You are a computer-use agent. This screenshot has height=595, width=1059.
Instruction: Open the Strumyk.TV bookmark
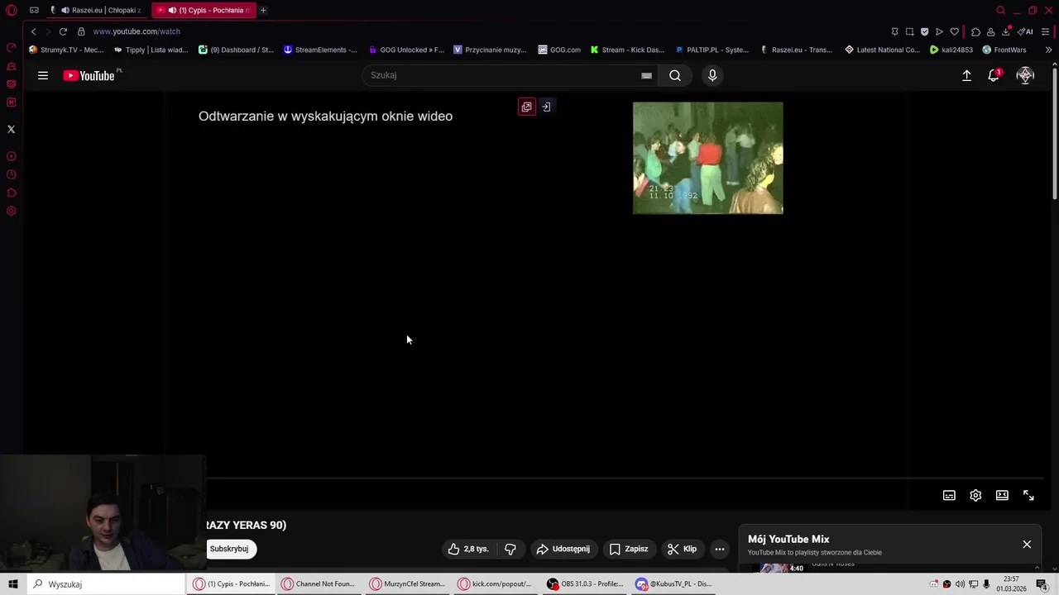click(x=66, y=50)
